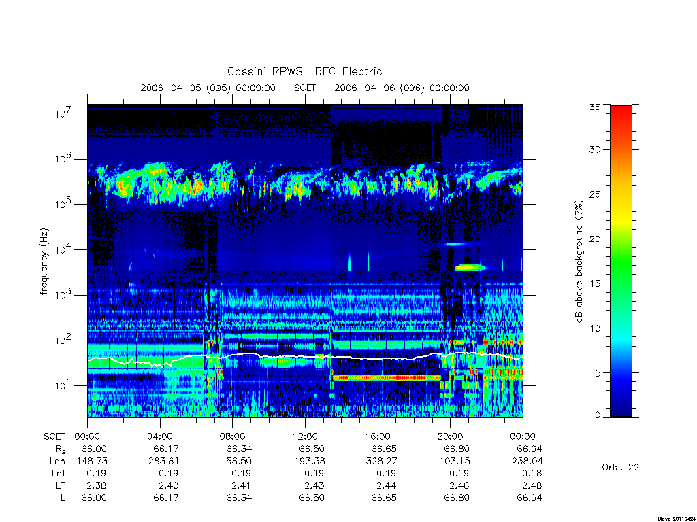
Task: Click the yellow-red burst near 4 kHz after 20:00
Action: pos(470,267)
